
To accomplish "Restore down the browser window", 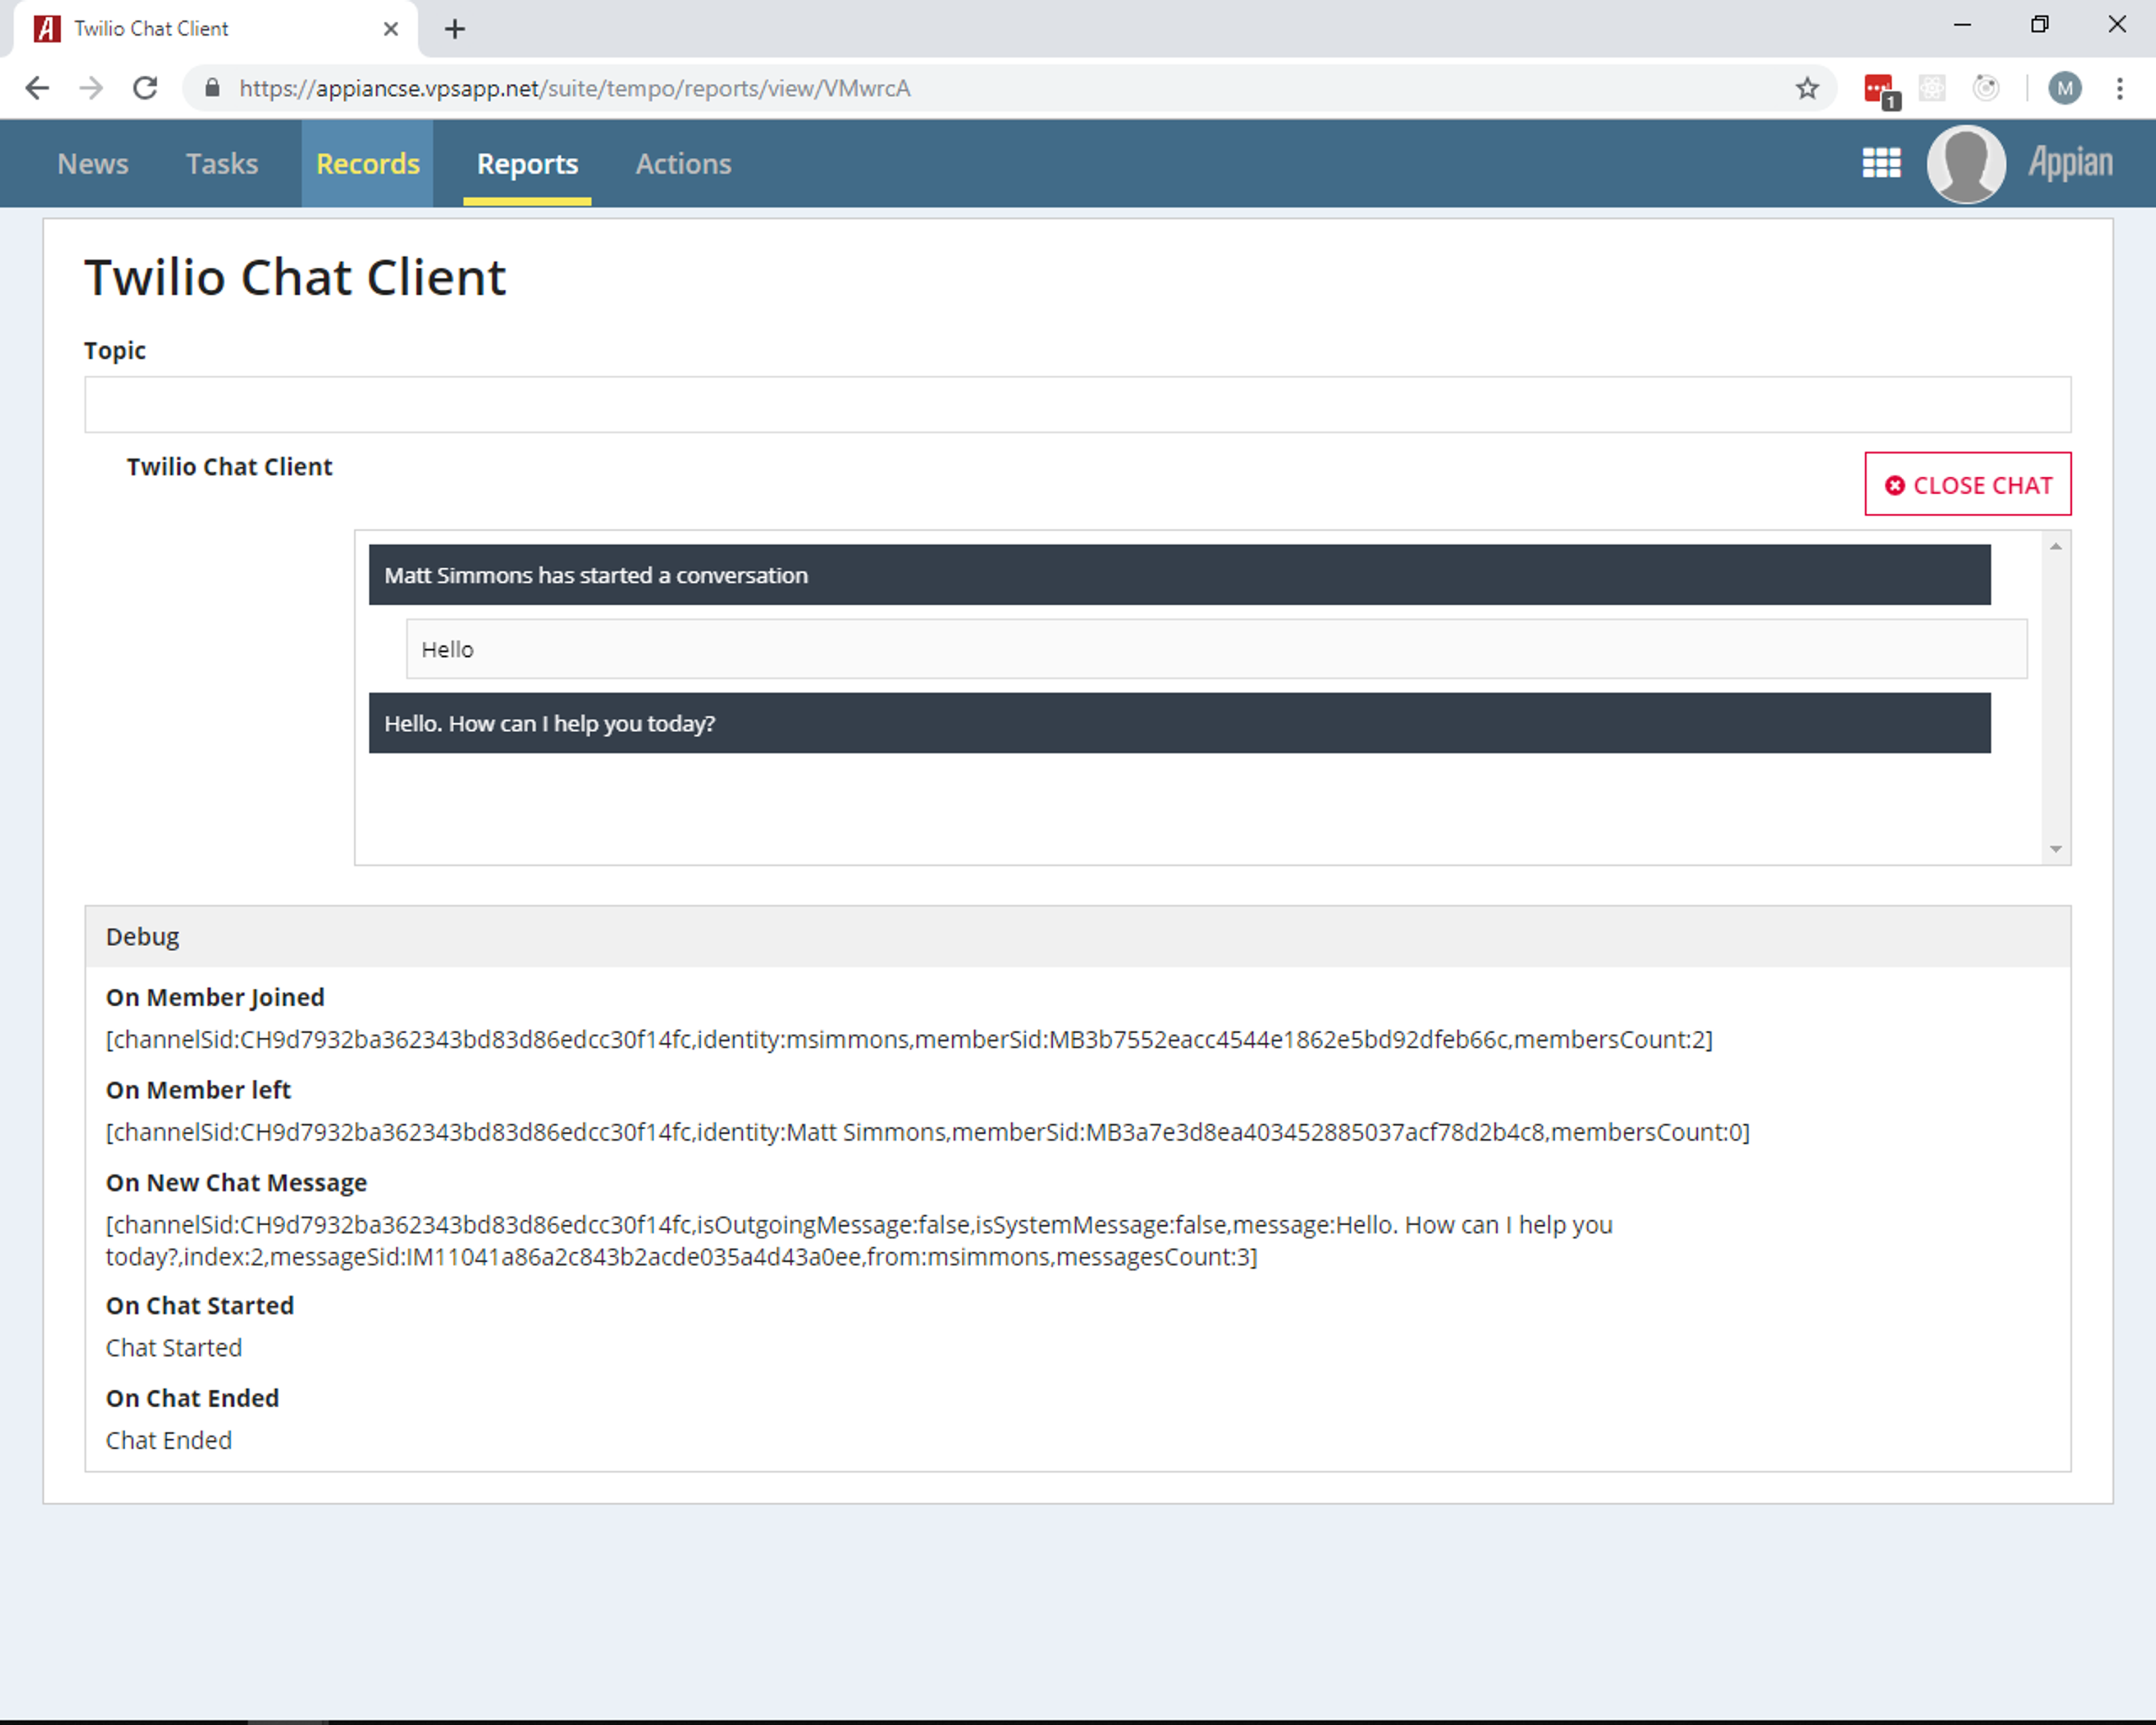I will pyautogui.click(x=2040, y=25).
